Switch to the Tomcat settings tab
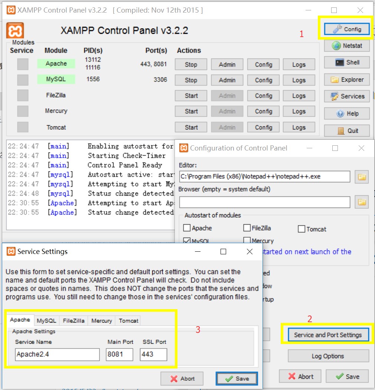Viewport: 375px width, 390px height. pos(128,321)
